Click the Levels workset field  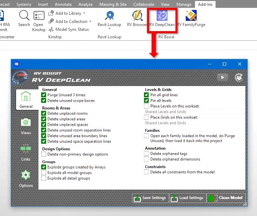coord(193,112)
